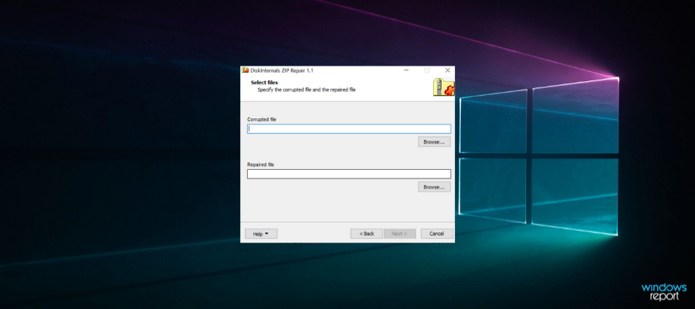Viewport: 695px width, 309px height.
Task: Click the "Repaired file" label
Action: [x=261, y=165]
